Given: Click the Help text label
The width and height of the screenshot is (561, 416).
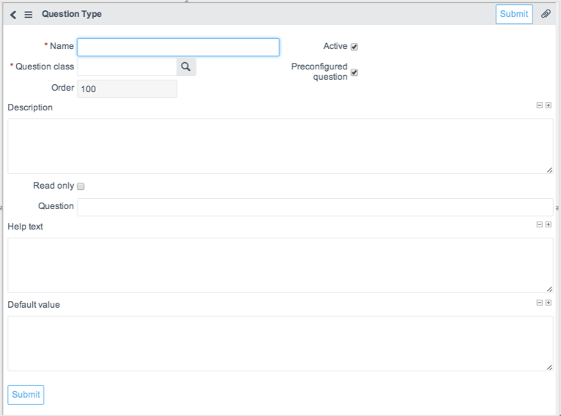Looking at the screenshot, I should click(x=26, y=227).
